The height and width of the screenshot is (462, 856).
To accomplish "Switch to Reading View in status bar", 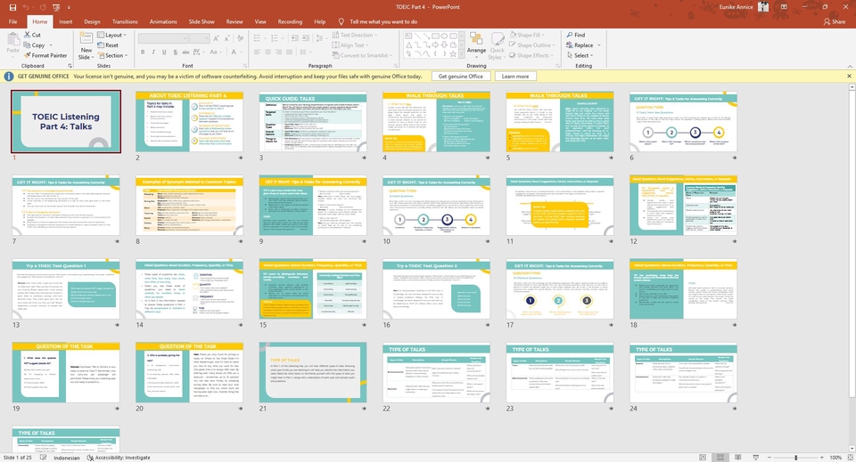I will point(738,458).
